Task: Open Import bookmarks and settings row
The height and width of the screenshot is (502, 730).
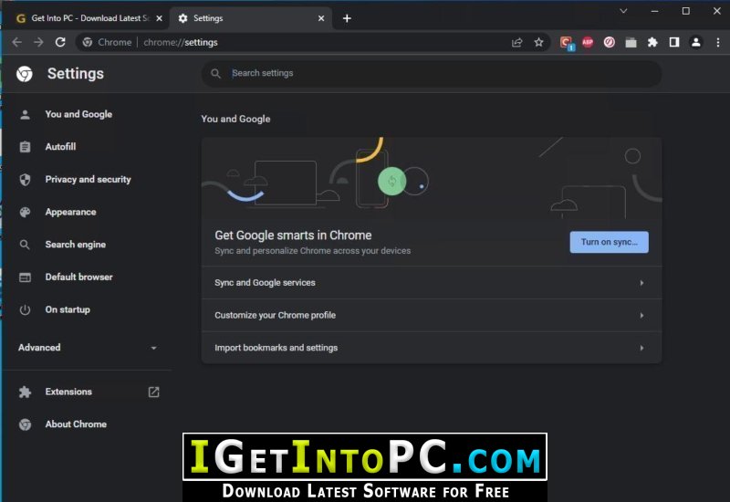Action: 432,348
